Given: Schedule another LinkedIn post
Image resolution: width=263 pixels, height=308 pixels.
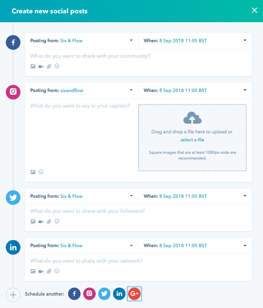Looking at the screenshot, I should point(119,294).
